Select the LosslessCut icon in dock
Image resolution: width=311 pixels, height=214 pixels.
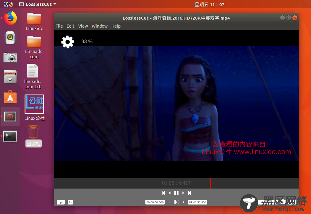coord(10,117)
